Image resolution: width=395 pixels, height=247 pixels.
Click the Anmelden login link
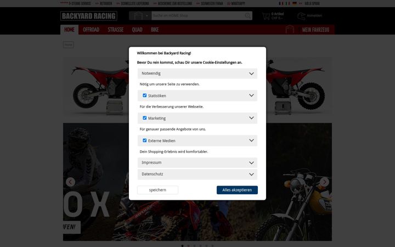314,15
